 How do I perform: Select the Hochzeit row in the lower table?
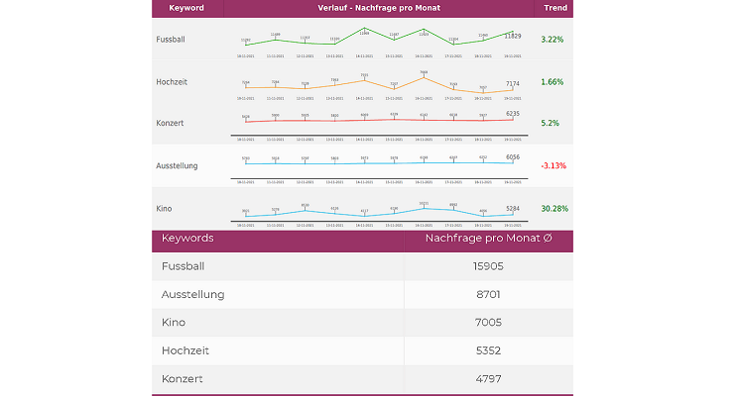(362, 350)
